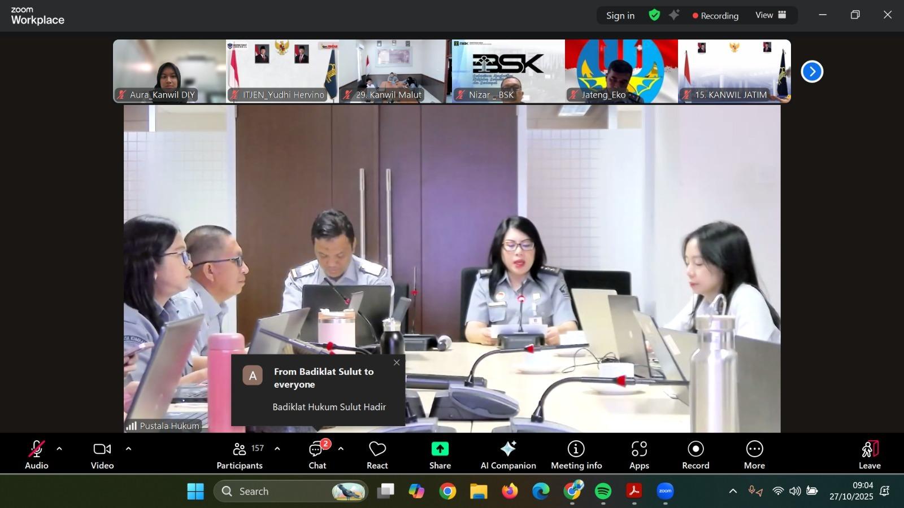904x508 pixels.
Task: Open AI Companion panel
Action: pyautogui.click(x=508, y=455)
